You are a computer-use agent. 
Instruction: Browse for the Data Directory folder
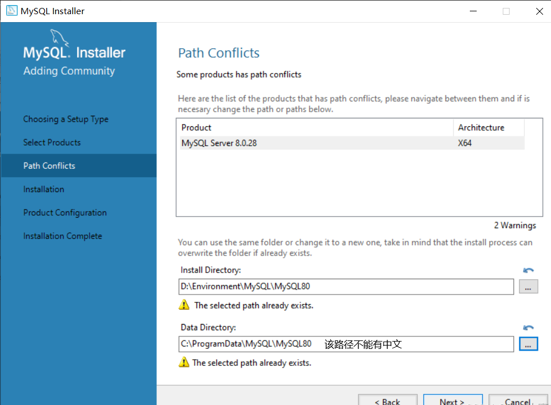[528, 344]
